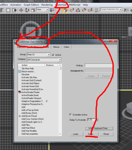Open the Rendering menu
Viewport: 132px width, 150px height.
tap(47, 5)
